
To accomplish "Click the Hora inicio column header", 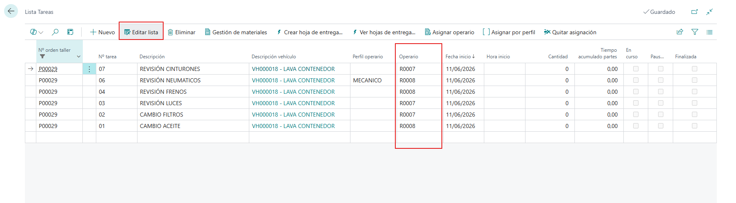I will [498, 57].
